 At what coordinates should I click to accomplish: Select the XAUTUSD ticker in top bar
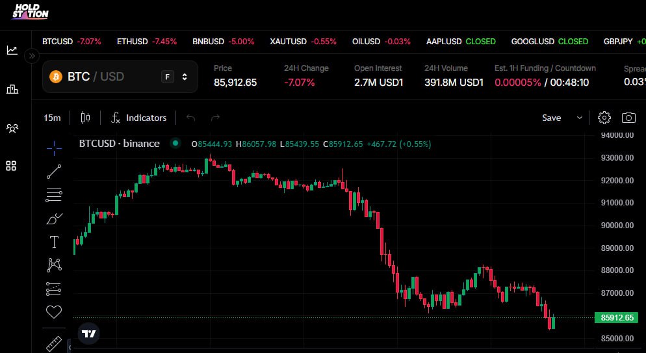click(x=304, y=42)
